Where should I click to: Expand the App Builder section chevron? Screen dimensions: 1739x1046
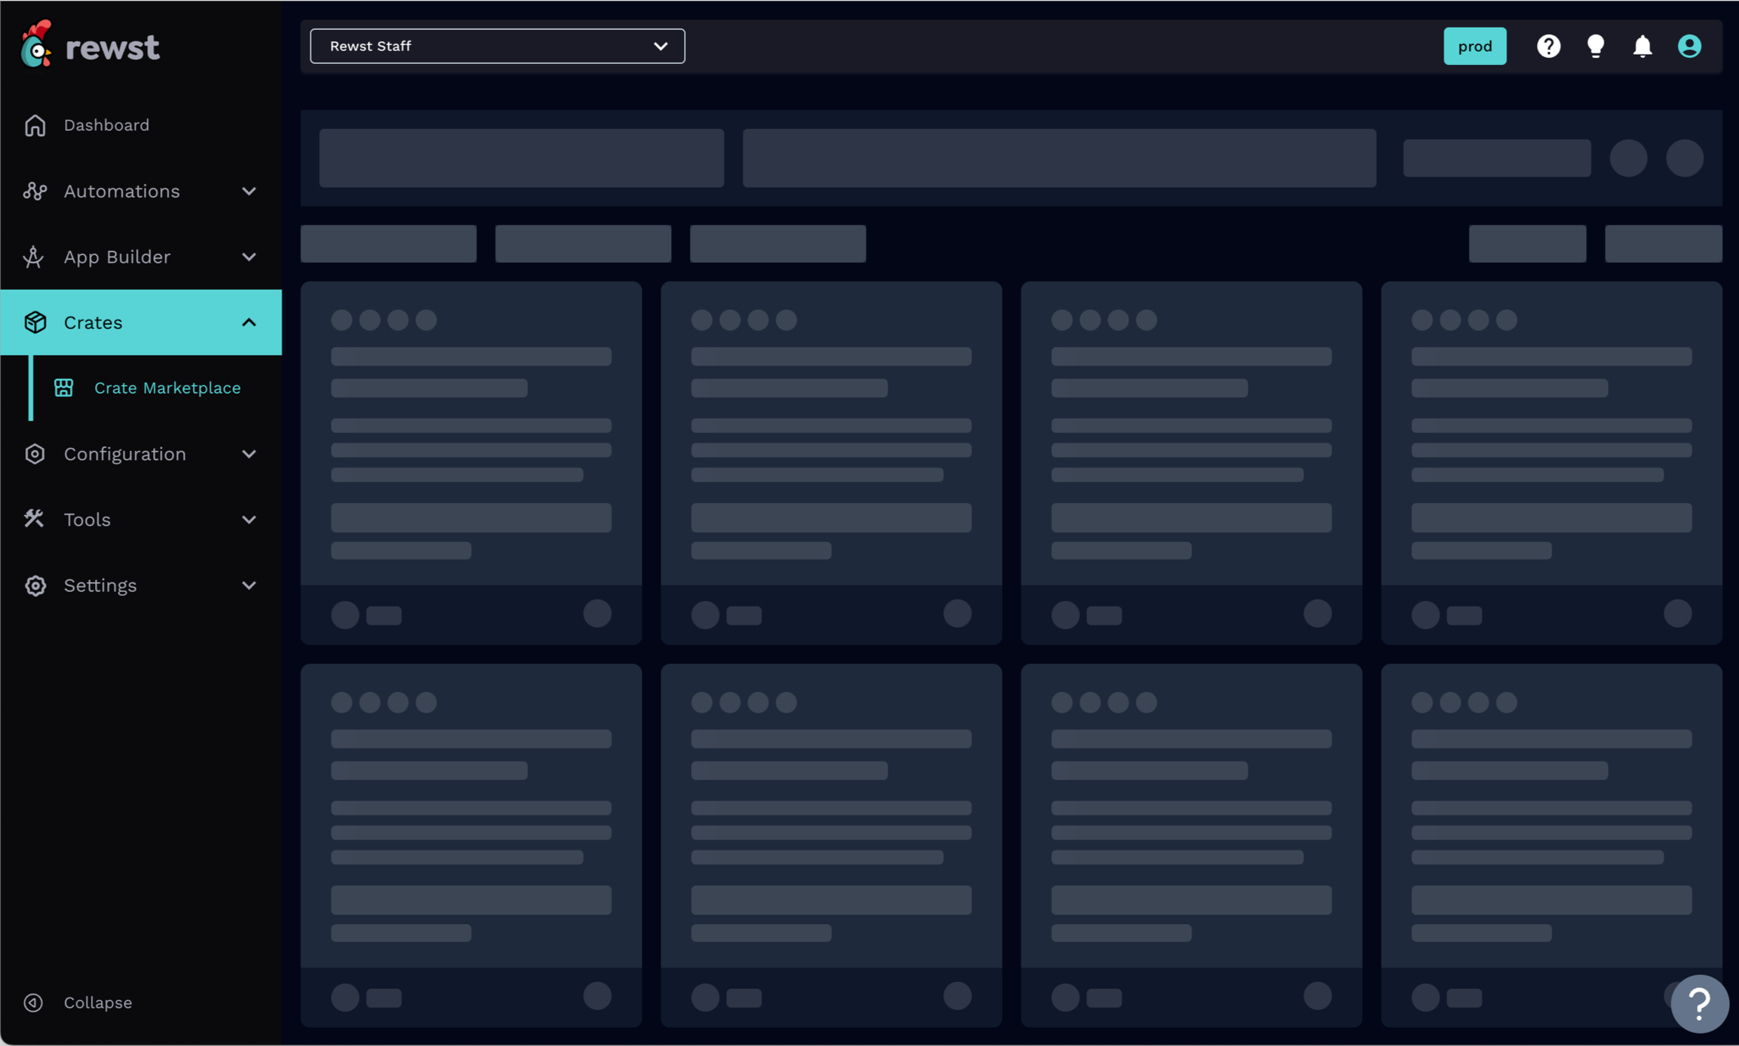click(249, 257)
